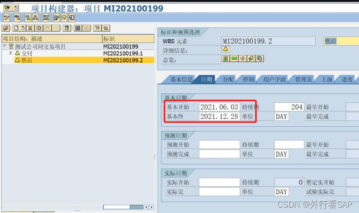Open the 上级 tab
This screenshot has width=359, height=213.
(x=327, y=79)
